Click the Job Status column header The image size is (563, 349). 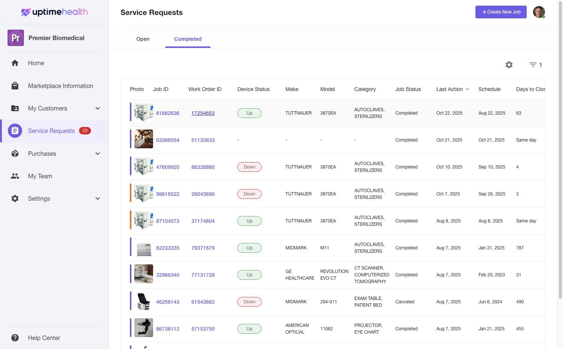[408, 89]
